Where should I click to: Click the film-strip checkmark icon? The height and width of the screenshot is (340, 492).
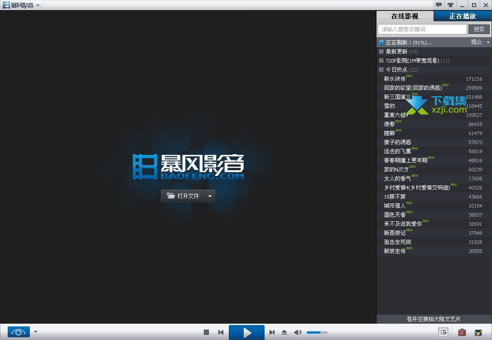pyautogui.click(x=478, y=332)
